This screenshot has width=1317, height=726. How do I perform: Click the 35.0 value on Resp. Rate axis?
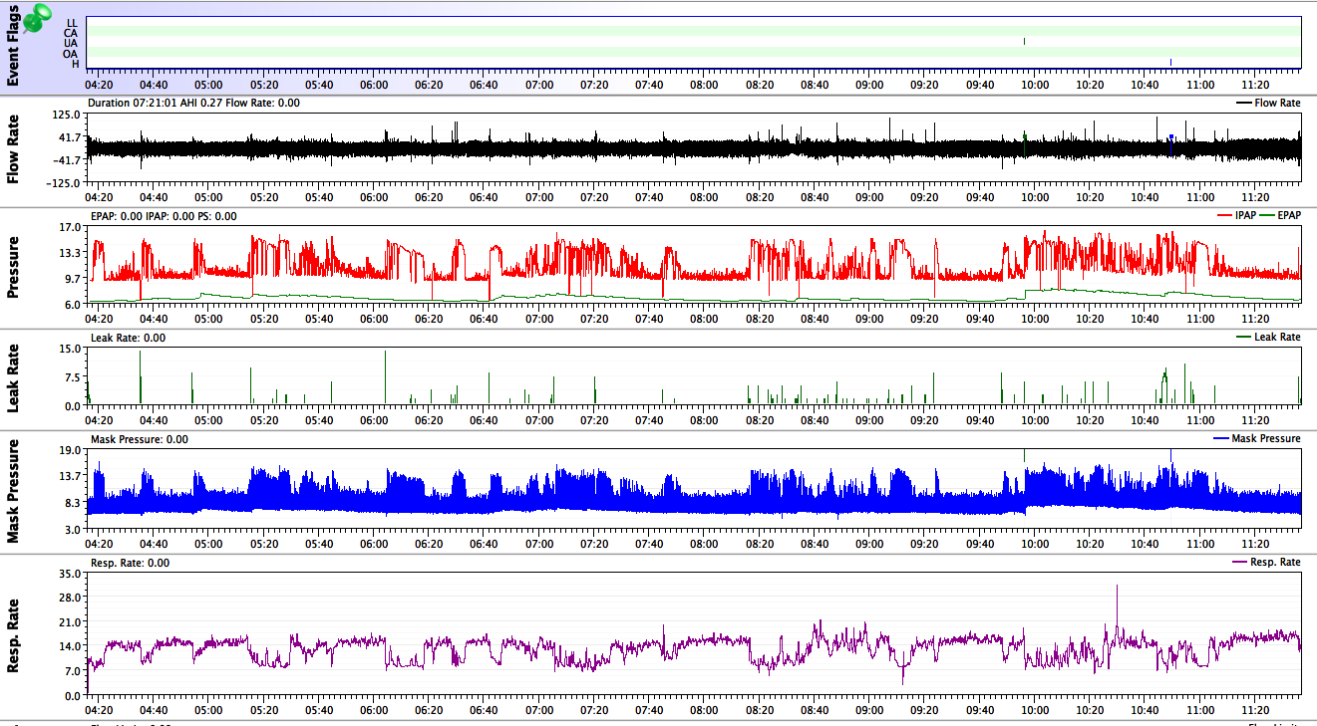pos(69,574)
